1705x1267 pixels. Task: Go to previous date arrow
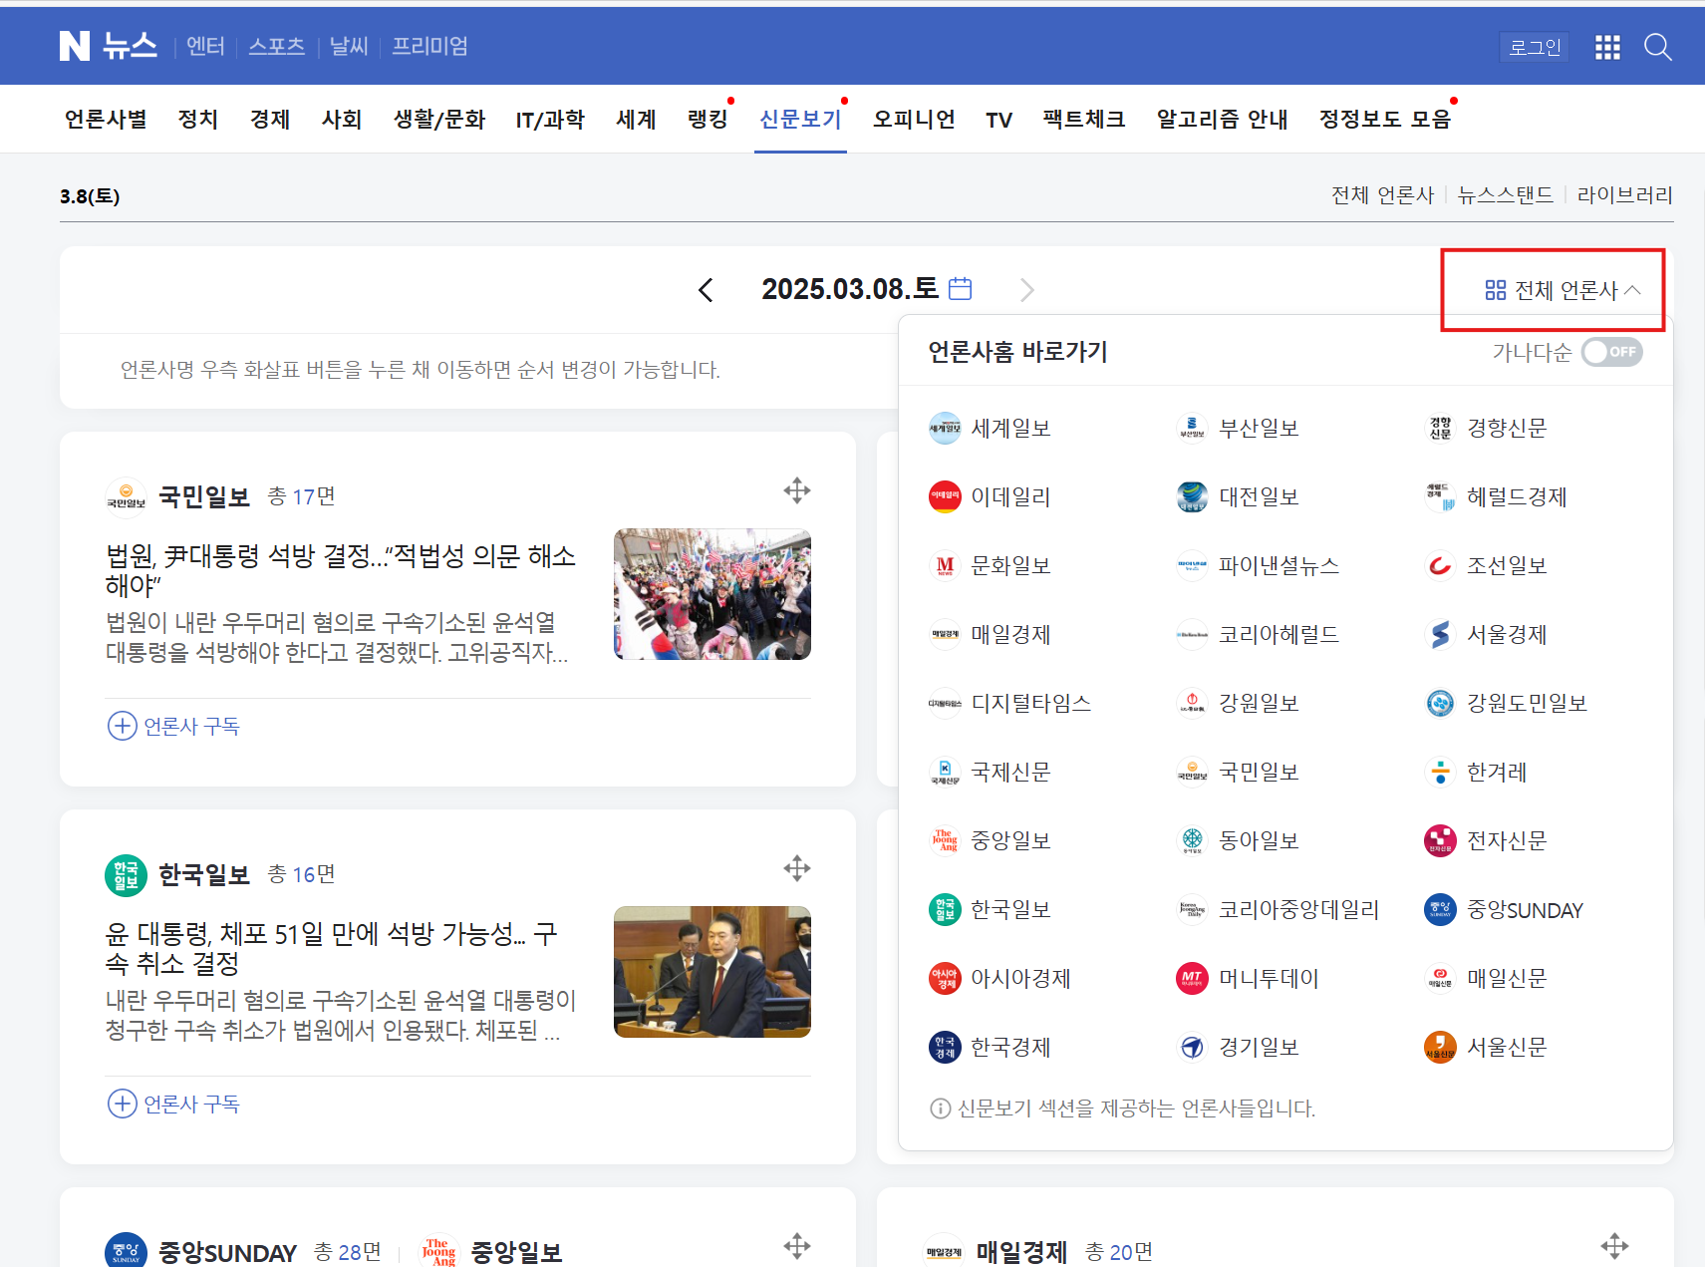(x=706, y=290)
